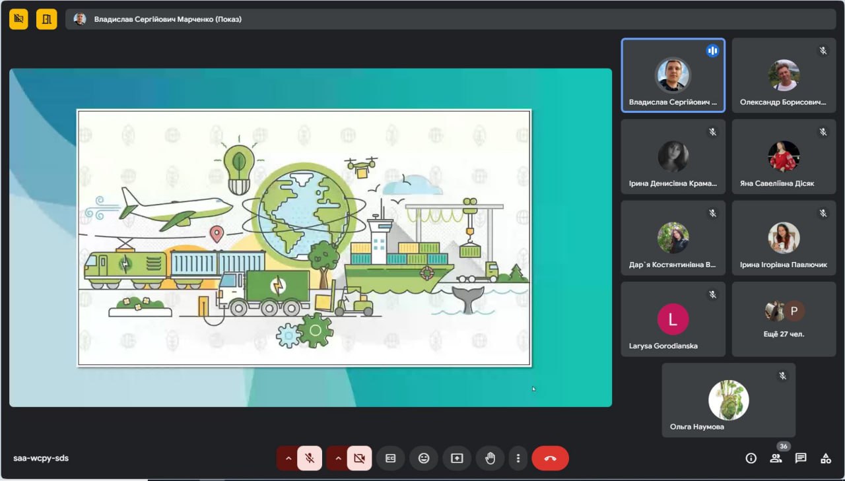This screenshot has width=845, height=481.
Task: Toggle closed captions CC button
Action: click(x=390, y=458)
